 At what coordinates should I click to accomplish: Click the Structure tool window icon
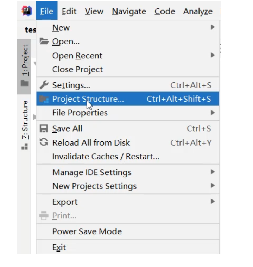click(25, 146)
